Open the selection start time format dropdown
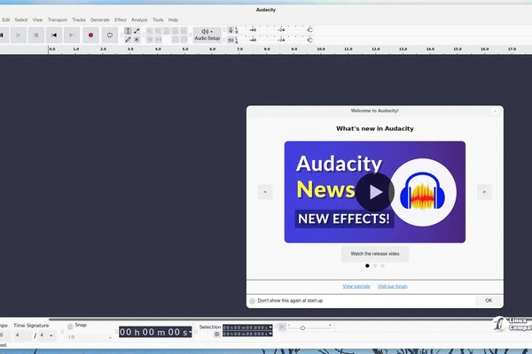 click(x=270, y=327)
